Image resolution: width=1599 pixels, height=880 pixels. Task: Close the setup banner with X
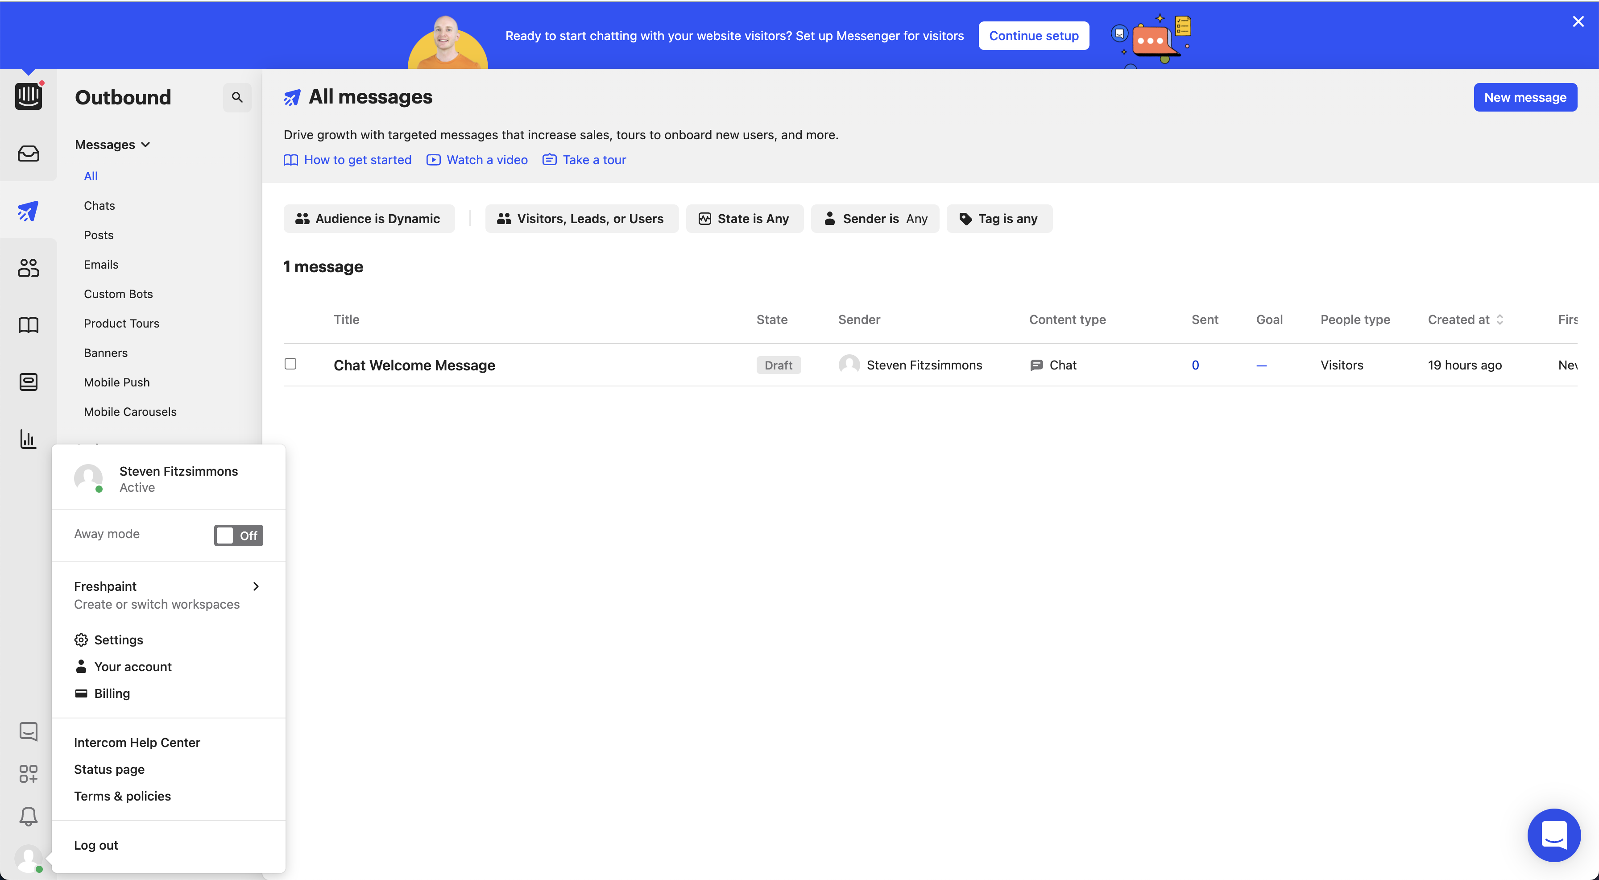[x=1578, y=22]
